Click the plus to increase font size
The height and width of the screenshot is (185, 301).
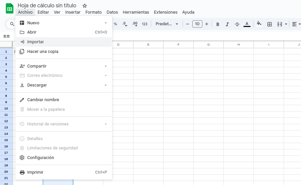click(x=207, y=24)
